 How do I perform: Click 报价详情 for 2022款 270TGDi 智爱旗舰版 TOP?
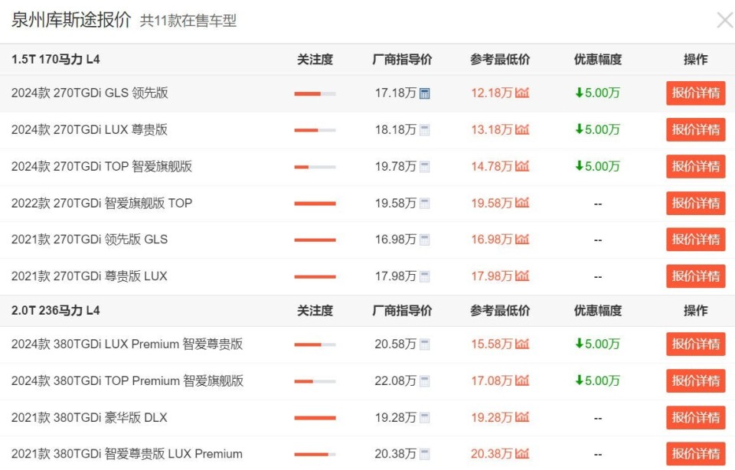click(x=695, y=203)
